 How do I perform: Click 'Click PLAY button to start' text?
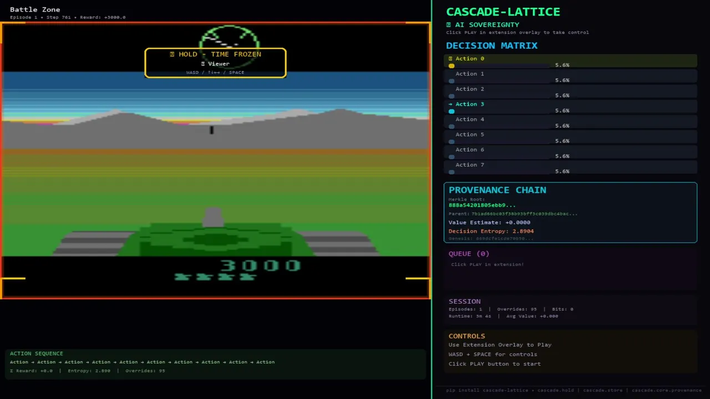(495, 364)
